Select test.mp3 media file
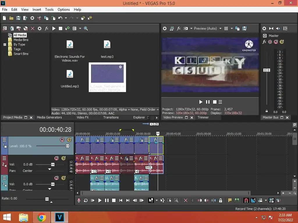This screenshot has height=223, width=298. click(107, 49)
